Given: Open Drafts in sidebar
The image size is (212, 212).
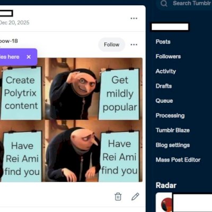Looking at the screenshot, I should tap(164, 86).
